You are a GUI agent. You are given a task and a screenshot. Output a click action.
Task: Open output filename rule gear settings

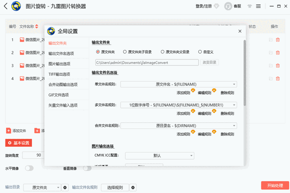[133, 188]
